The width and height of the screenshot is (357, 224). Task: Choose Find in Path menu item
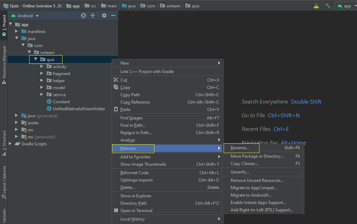[x=167, y=125]
